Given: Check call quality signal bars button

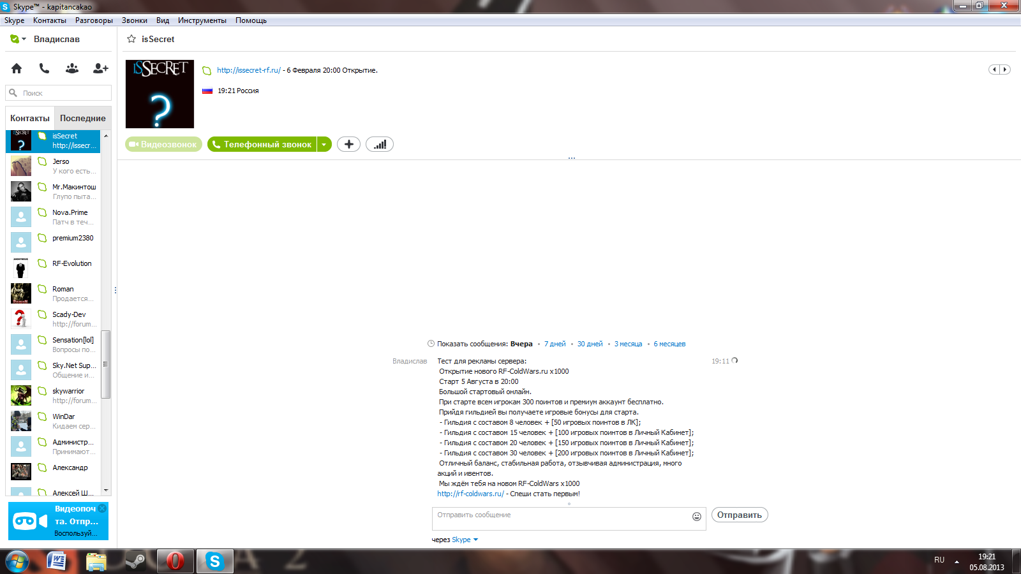Looking at the screenshot, I should point(380,145).
